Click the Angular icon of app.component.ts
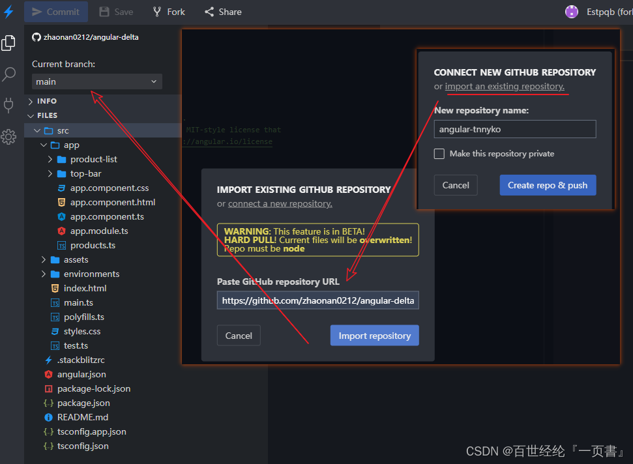 coord(61,216)
